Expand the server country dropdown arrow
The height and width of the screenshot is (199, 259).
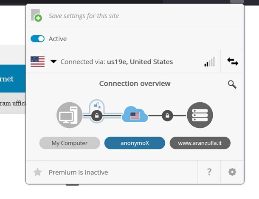[x=53, y=62]
